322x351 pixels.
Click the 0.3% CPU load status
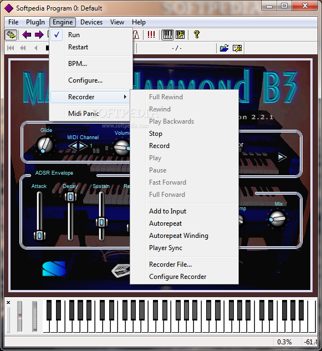click(x=284, y=342)
